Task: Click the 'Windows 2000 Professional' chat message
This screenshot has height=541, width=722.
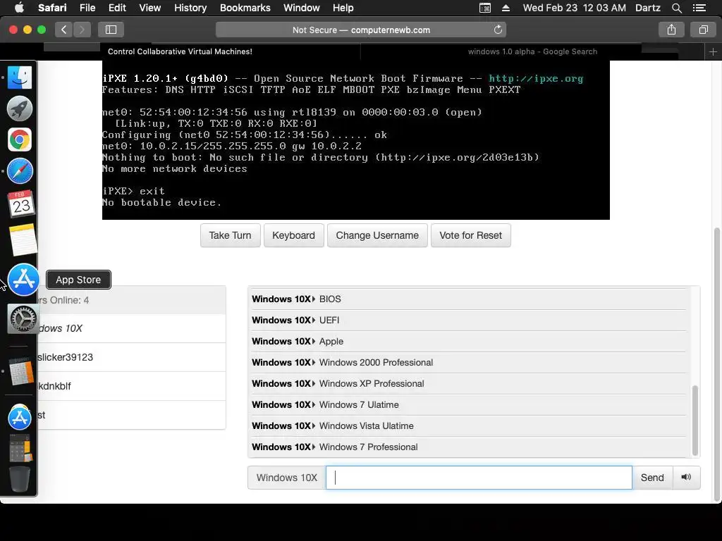Action: 469,363
